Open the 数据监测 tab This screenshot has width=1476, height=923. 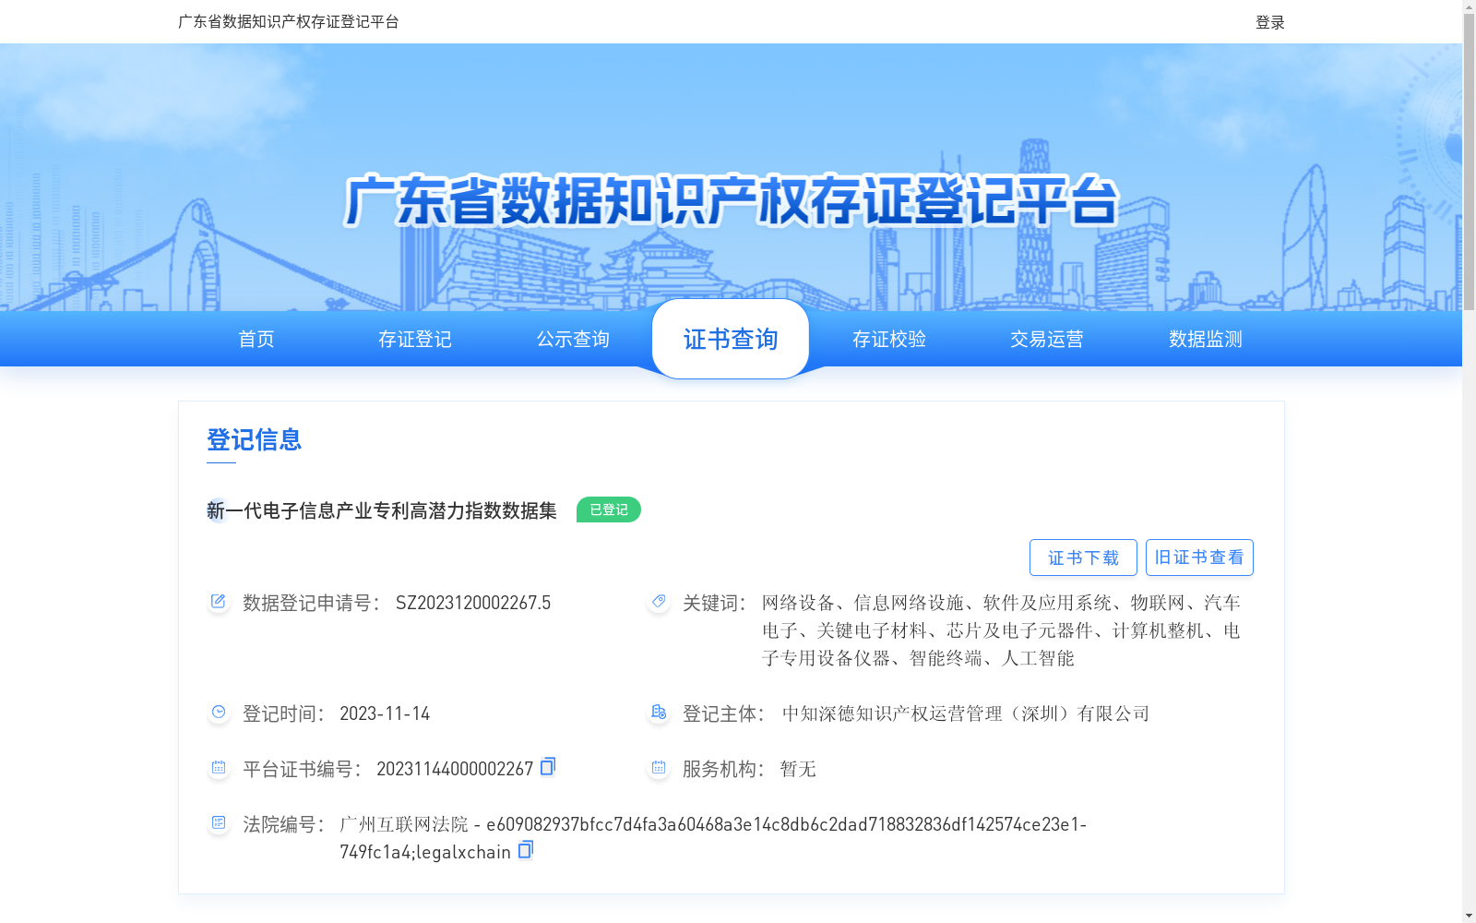[1206, 339]
